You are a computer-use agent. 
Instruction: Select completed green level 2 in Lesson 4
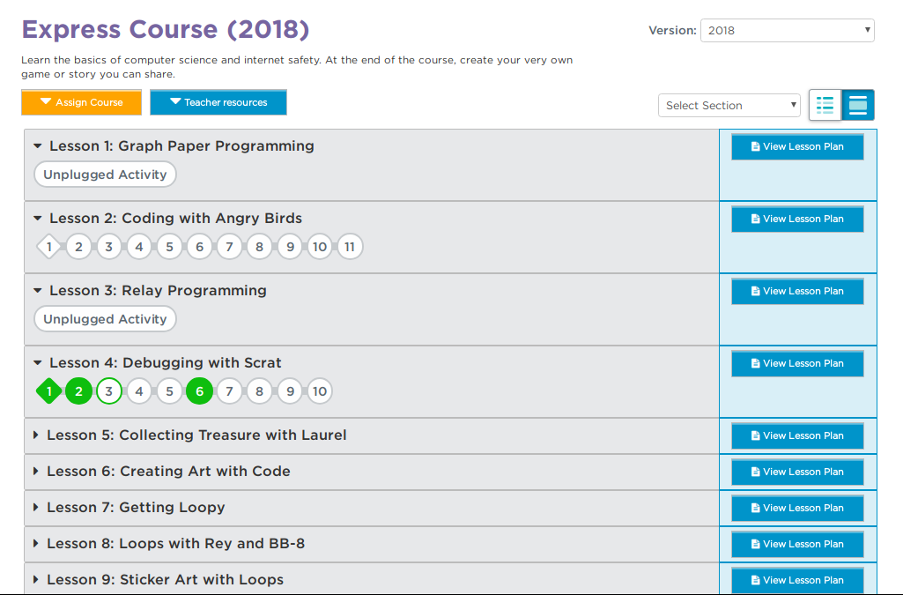[x=78, y=390]
